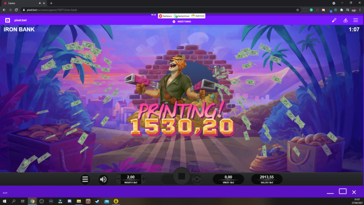Open the media control playlist icon
The width and height of the screenshot is (364, 205).
coord(348,10)
